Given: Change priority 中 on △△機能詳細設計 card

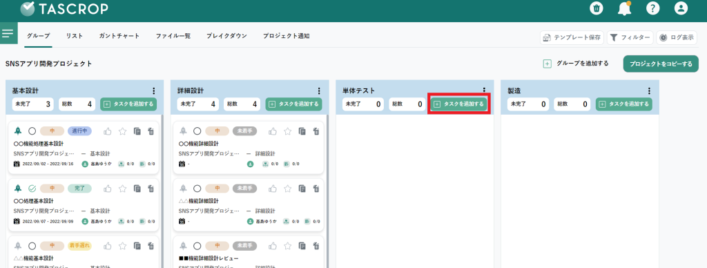Looking at the screenshot, I should coord(217,188).
